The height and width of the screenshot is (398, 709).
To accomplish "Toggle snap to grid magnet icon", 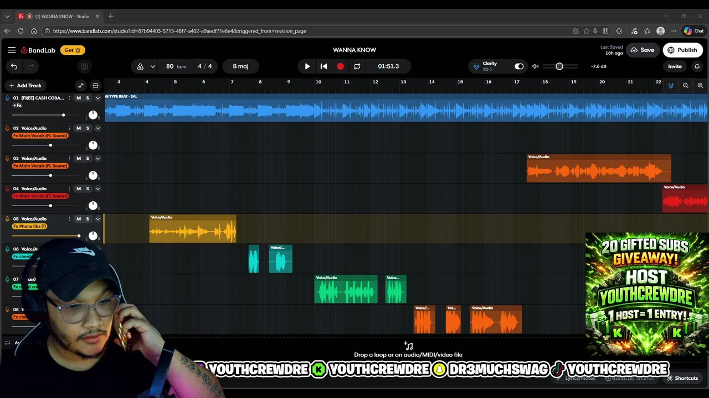I will click(x=671, y=86).
